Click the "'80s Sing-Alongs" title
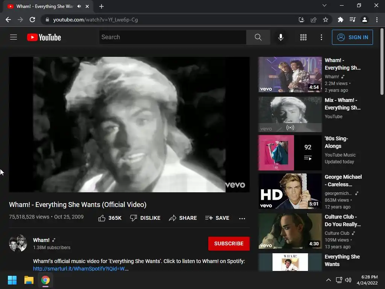 pyautogui.click(x=336, y=142)
